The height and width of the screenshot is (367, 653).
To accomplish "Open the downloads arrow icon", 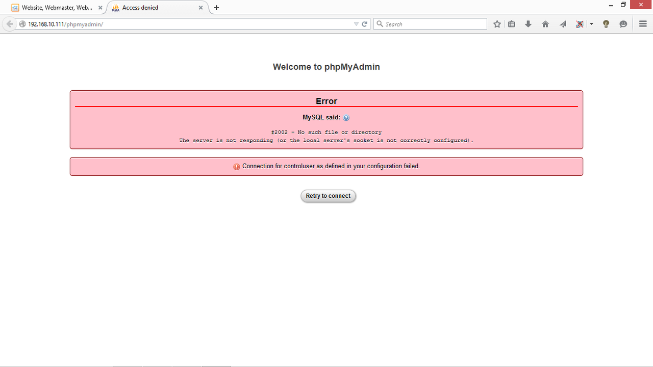I will click(529, 24).
